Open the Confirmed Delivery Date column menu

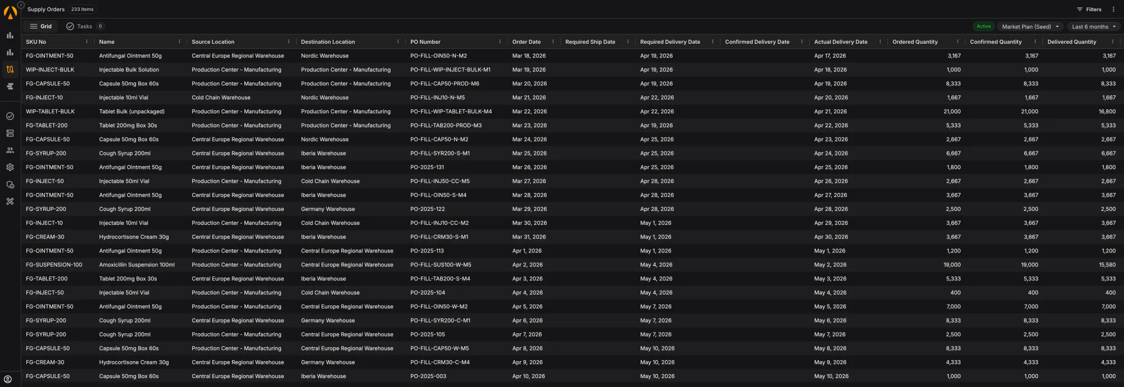point(802,42)
